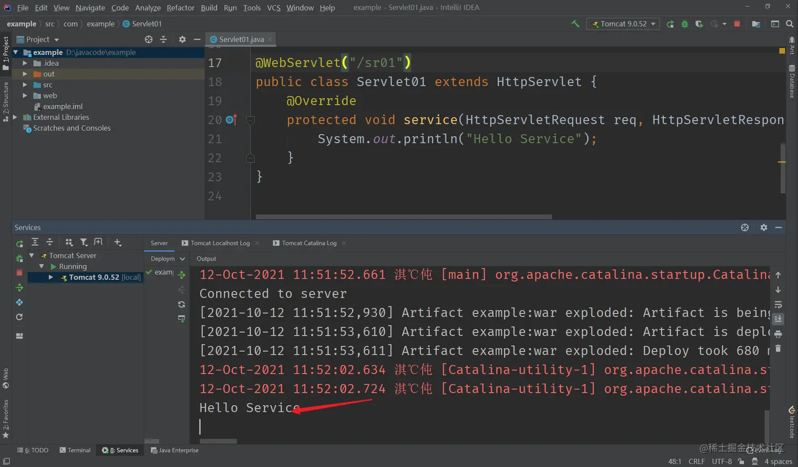
Task: Expand the web folder
Action: tap(25, 96)
